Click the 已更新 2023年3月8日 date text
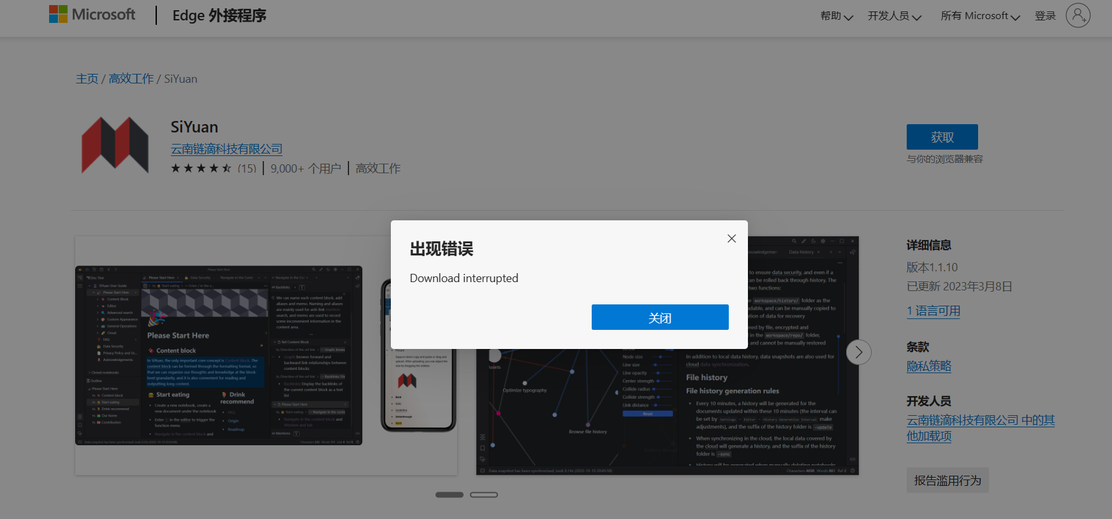Viewport: 1112px width, 519px height. click(960, 287)
